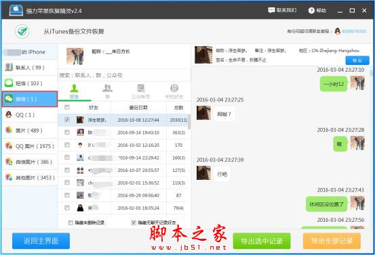
Task: Open 短信 (103) messages category
Action: click(30, 83)
